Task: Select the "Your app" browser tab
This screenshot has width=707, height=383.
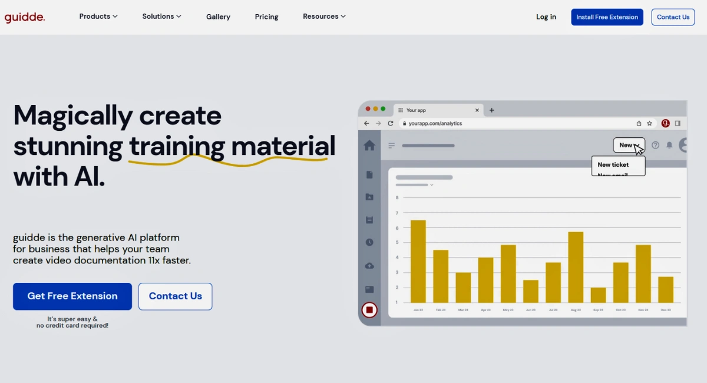Action: [x=438, y=110]
